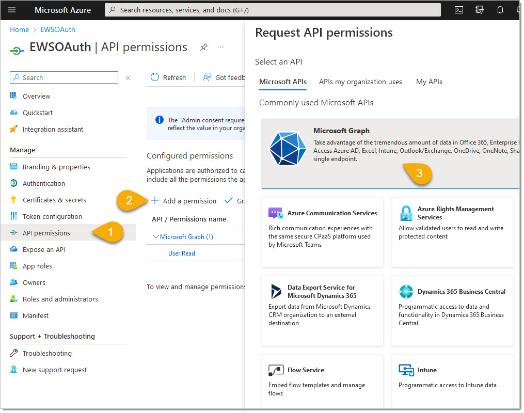Focus the global Azure search box
Viewport: 524px width, 413px height.
point(274,10)
